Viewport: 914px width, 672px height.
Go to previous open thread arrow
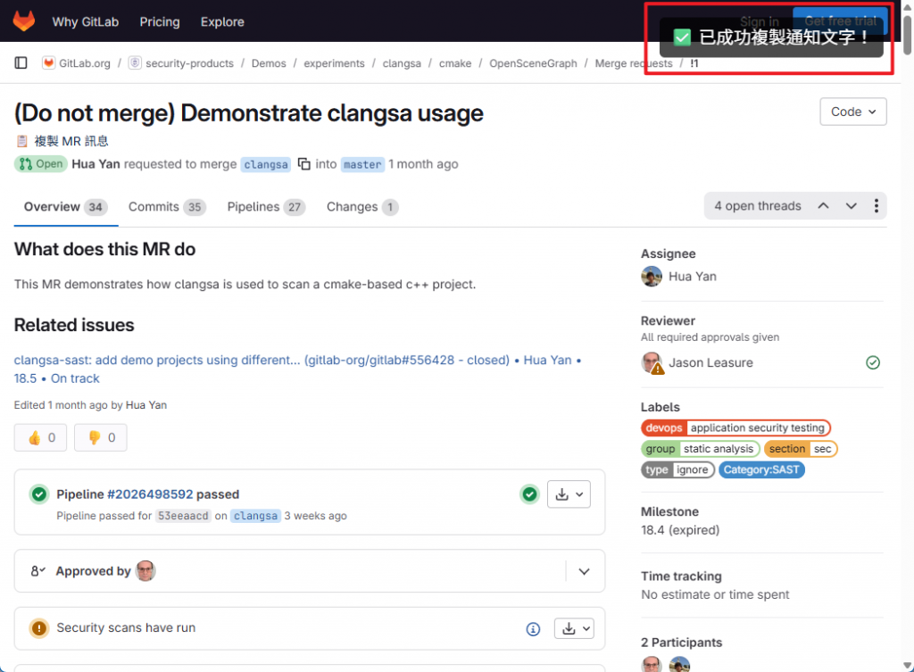point(823,206)
